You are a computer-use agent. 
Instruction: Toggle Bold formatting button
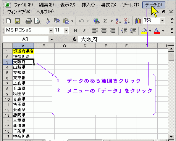pos(76,30)
